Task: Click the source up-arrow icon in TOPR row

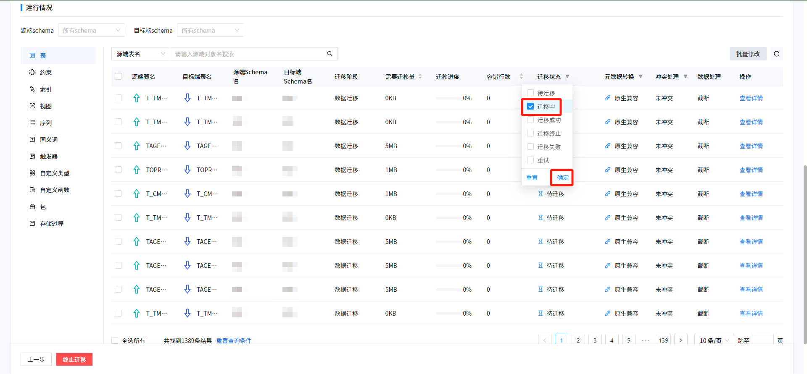Action: click(137, 170)
